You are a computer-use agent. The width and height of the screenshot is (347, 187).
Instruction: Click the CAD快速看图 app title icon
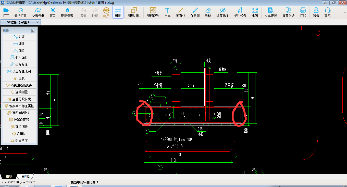(3, 3)
